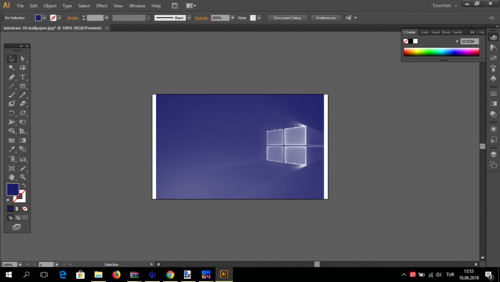Click the Document Setup button

pyautogui.click(x=287, y=18)
